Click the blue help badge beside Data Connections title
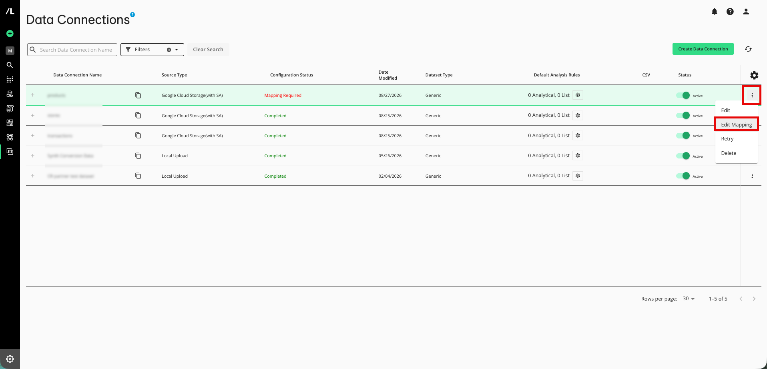Viewport: 767px width, 369px height. [133, 14]
